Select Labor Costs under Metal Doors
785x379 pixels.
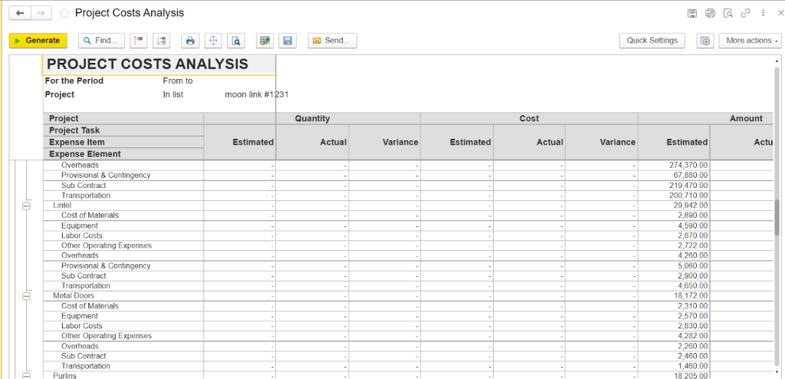[81, 326]
